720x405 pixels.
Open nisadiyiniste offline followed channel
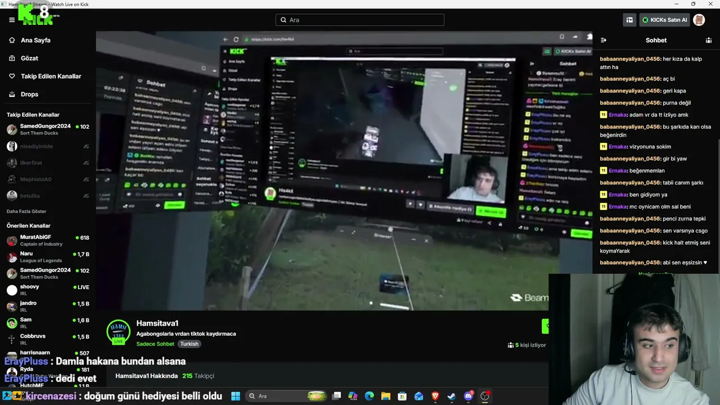tap(48, 146)
